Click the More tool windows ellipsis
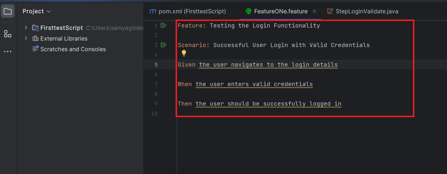This screenshot has height=174, width=447. coord(8,51)
